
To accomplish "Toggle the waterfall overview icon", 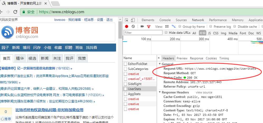I will coord(174,26).
